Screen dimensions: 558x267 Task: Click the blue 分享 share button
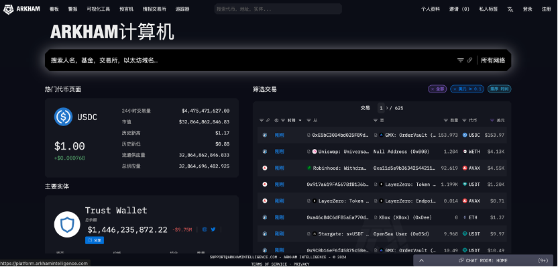[95, 240]
